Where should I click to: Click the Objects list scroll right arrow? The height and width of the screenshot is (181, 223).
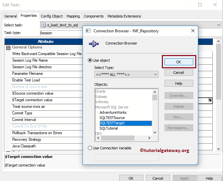[149, 138]
